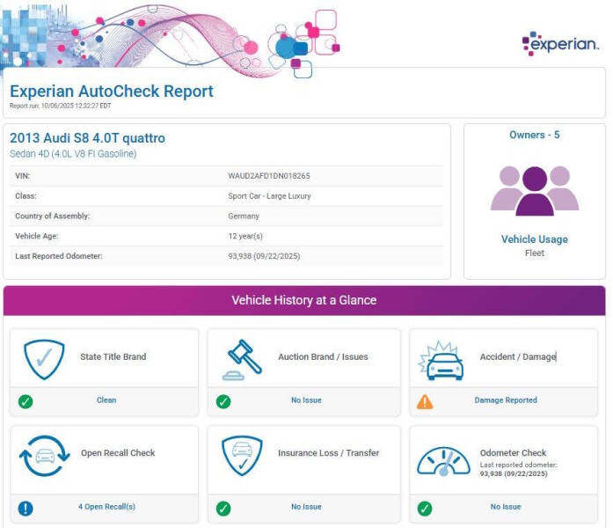The width and height of the screenshot is (613, 528).
Task: Click the Accident / Damage car icon
Action: point(442,359)
